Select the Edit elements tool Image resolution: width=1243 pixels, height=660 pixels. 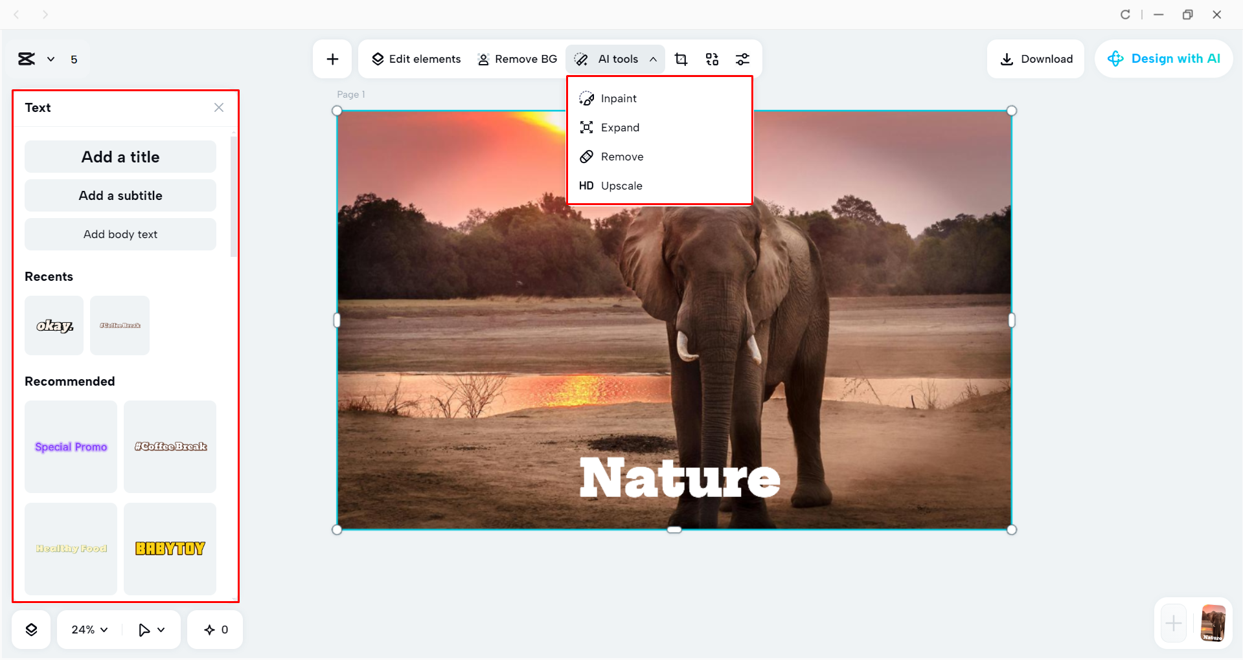[415, 59]
